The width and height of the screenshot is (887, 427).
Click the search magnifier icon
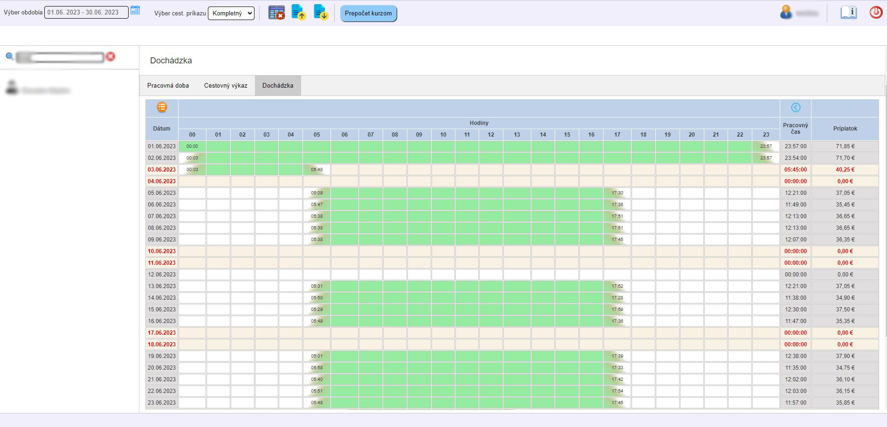9,56
